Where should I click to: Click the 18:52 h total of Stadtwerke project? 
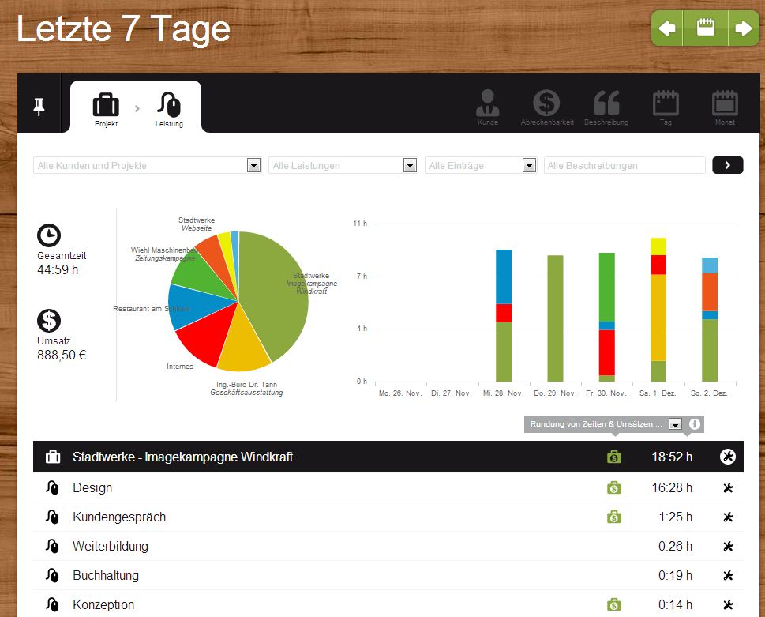click(672, 457)
